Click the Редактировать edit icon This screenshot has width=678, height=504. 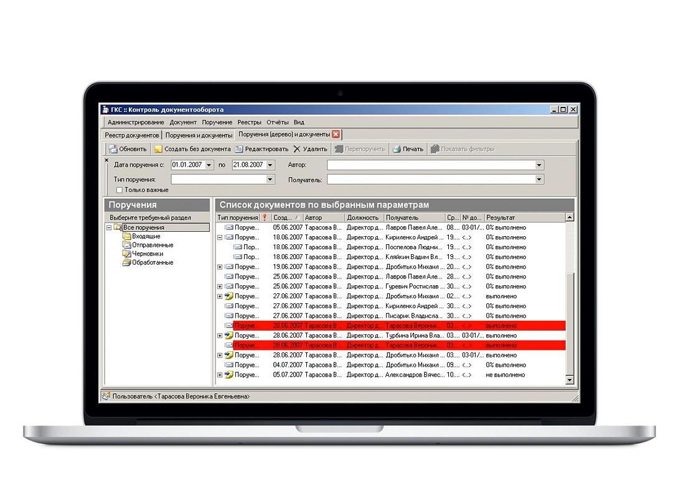click(x=239, y=149)
